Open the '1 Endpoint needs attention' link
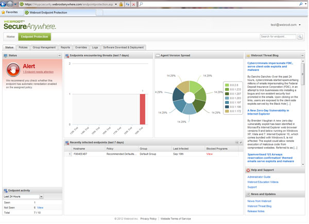Image resolution: width=309 pixels, height=224 pixels. (x=38, y=72)
